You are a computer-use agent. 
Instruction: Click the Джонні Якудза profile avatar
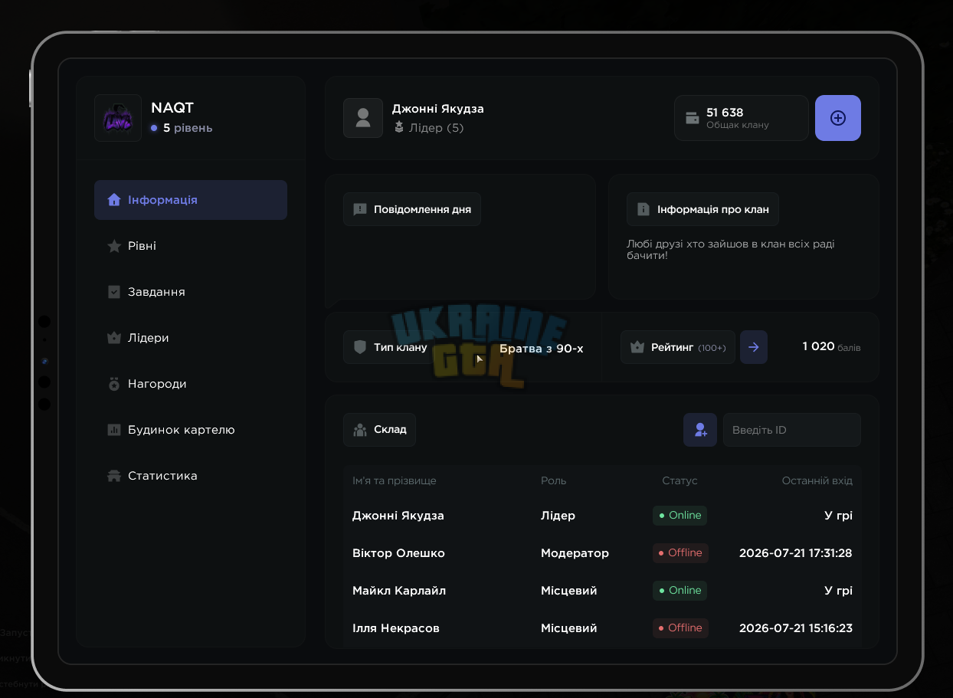click(363, 118)
